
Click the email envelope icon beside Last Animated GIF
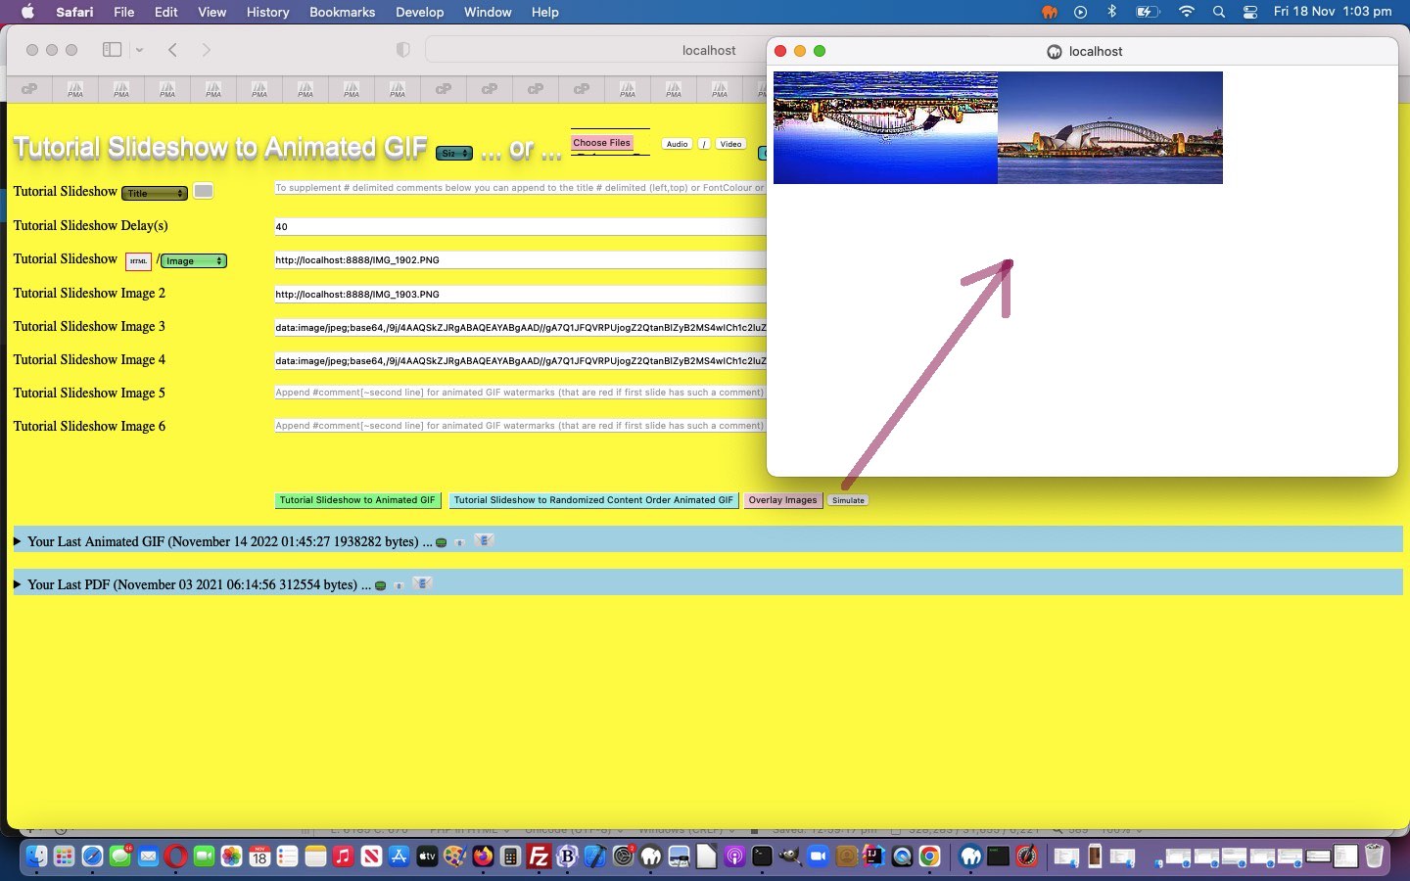pyautogui.click(x=484, y=540)
